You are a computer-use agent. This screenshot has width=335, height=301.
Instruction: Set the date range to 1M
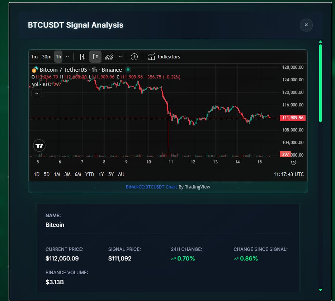pos(57,175)
